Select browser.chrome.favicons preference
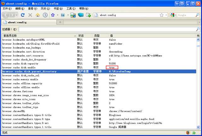Viewport: 202px width, 136px height. (x=99, y=91)
